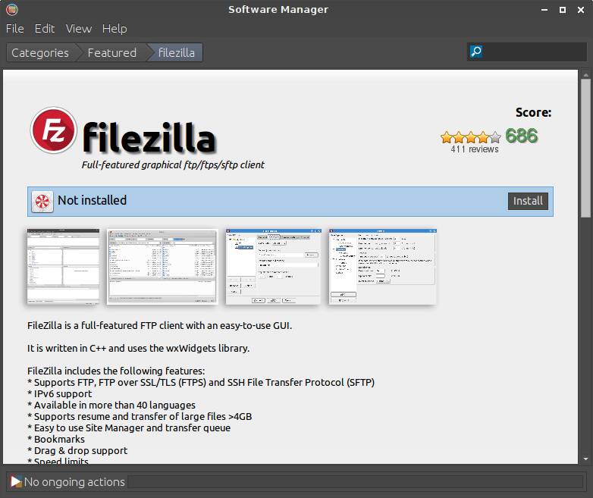Show No ongoing actions details
Viewport: 593px width, 498px height.
click(x=74, y=482)
